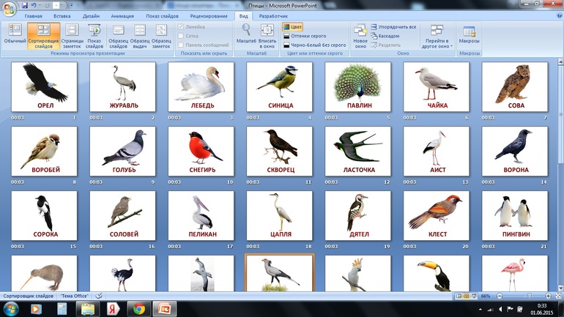Open a New Window (Новое окно)
The image size is (564, 317).
[x=360, y=34]
